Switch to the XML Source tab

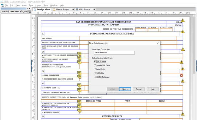pos(84,9)
